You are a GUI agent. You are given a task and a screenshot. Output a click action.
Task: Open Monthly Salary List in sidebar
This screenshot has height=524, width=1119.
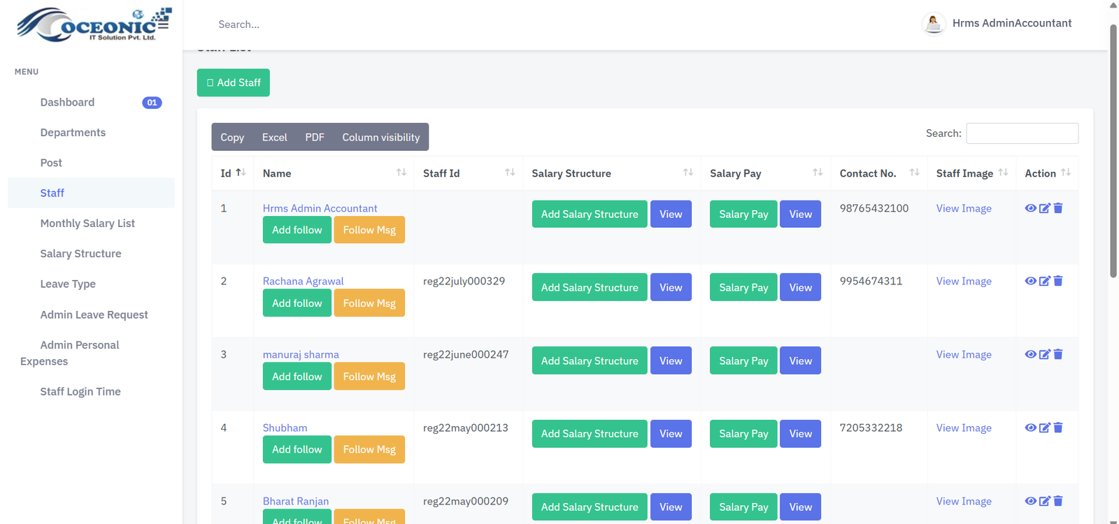point(87,224)
